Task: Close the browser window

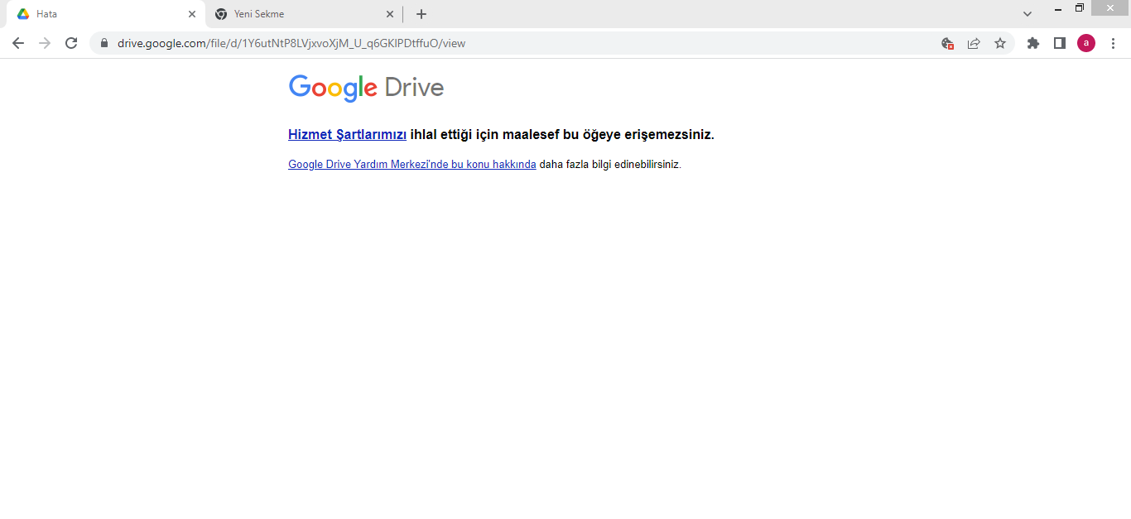Action: (x=1110, y=8)
